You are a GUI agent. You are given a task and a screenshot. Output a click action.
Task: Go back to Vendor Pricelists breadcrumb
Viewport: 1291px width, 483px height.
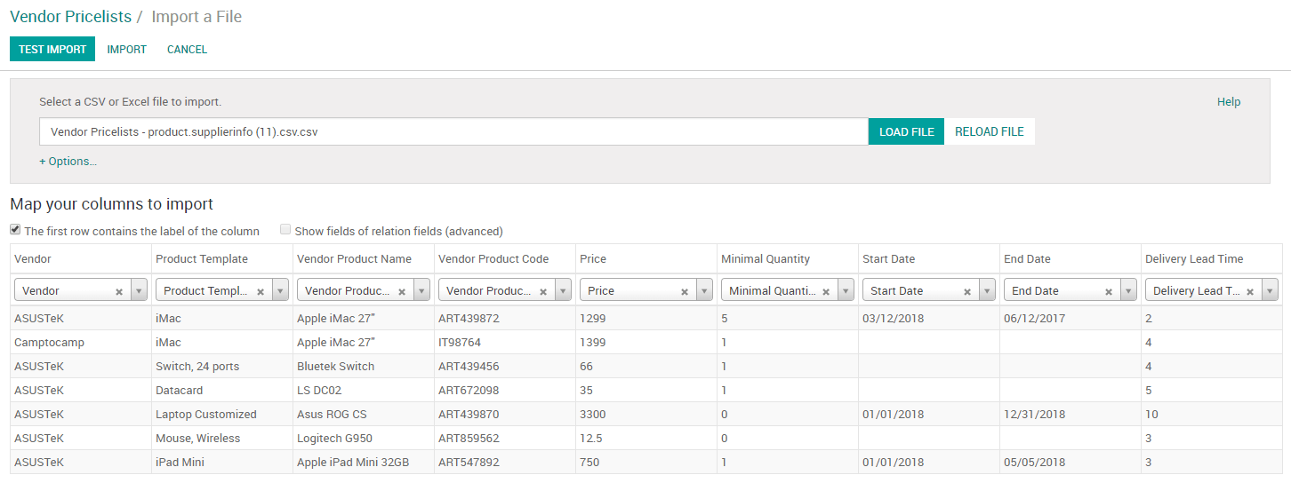[70, 17]
